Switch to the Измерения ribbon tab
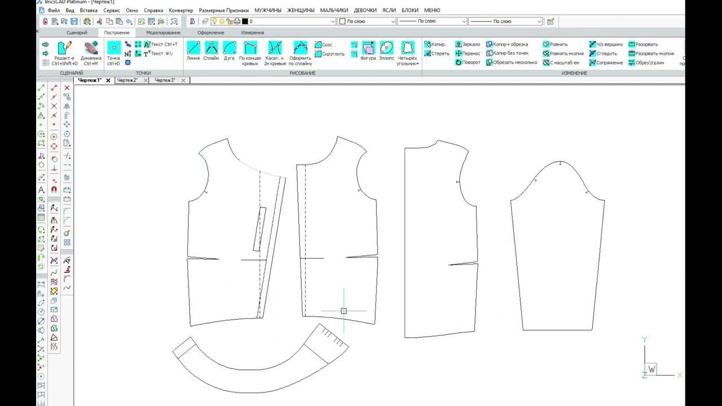This screenshot has height=406, width=722. [x=252, y=33]
